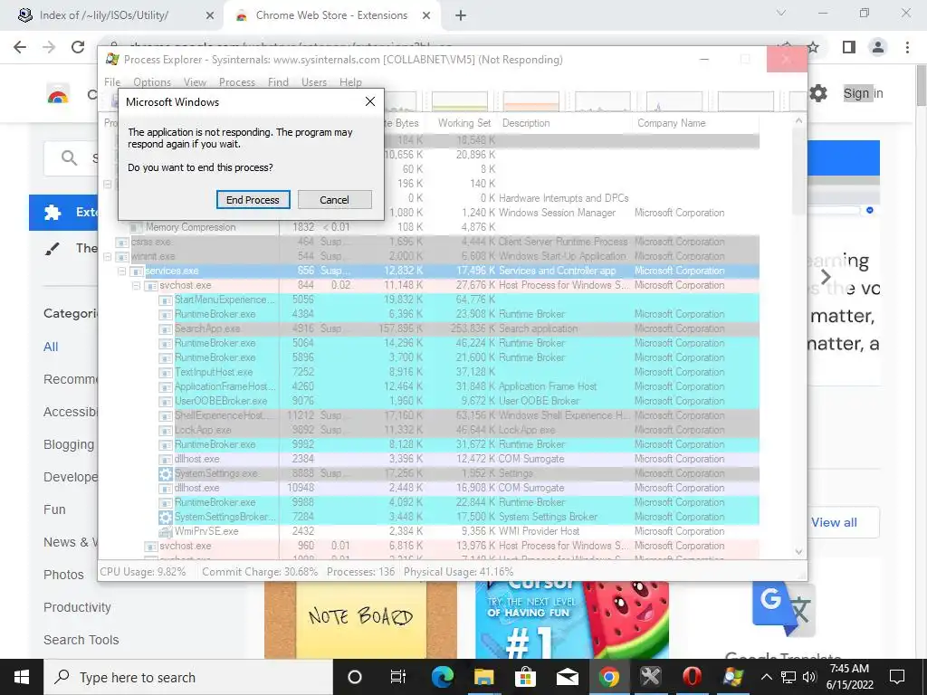
Task: Close the Microsoft Windows dialog with X
Action: coord(370,101)
